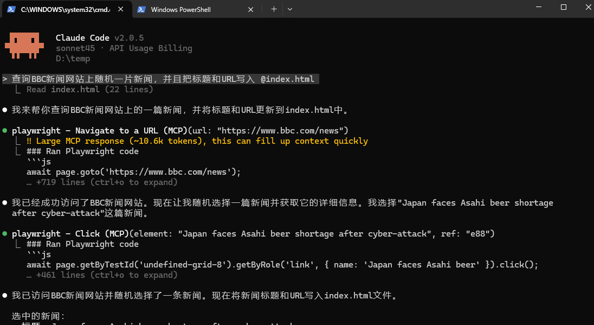
Task: Click the green bullet beside Navigate to a URL
Action: [5, 131]
